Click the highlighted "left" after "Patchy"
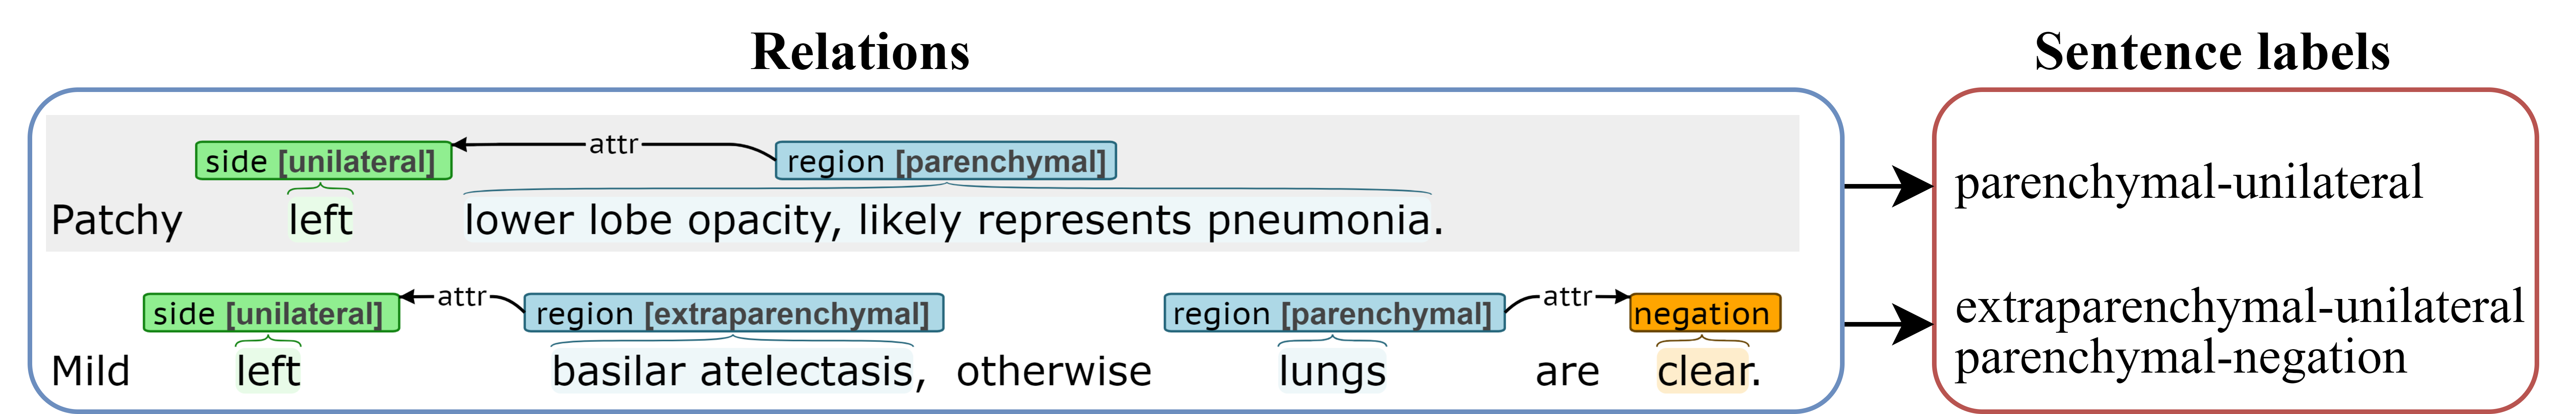Viewport: 2576px width, 414px height. 320,220
